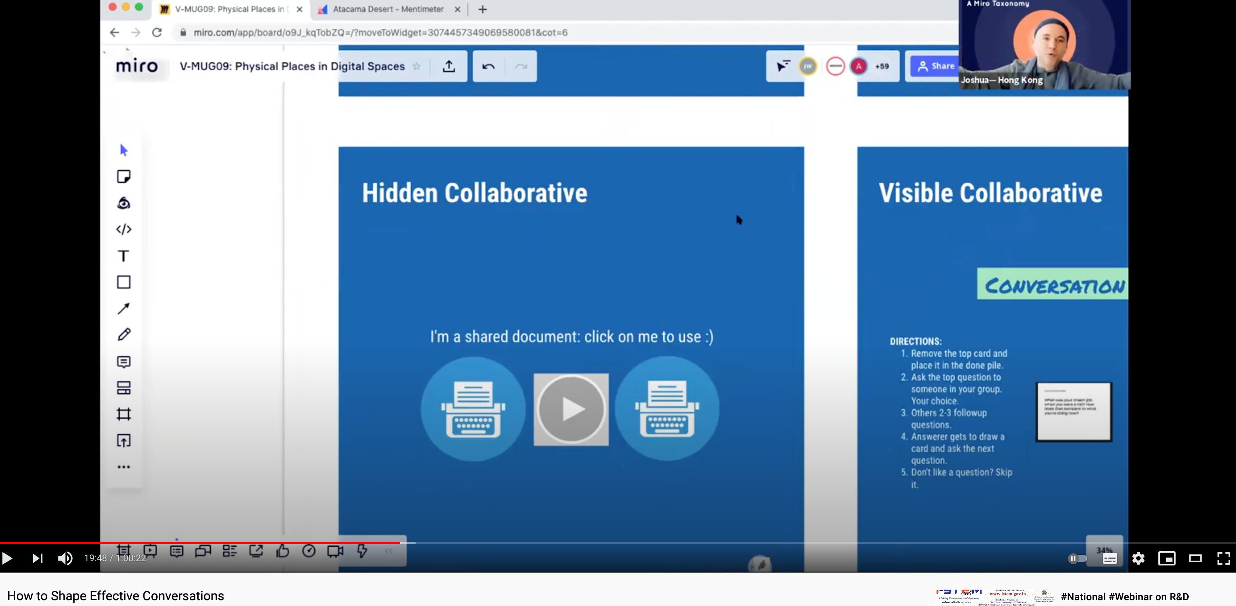
Task: Click the Miro video chat camera icon
Action: pyautogui.click(x=335, y=551)
